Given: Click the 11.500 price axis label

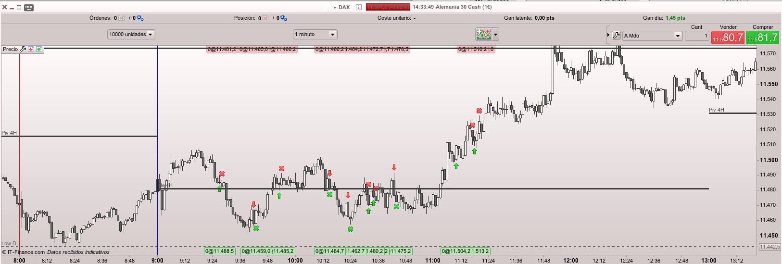Looking at the screenshot, I should [x=769, y=160].
